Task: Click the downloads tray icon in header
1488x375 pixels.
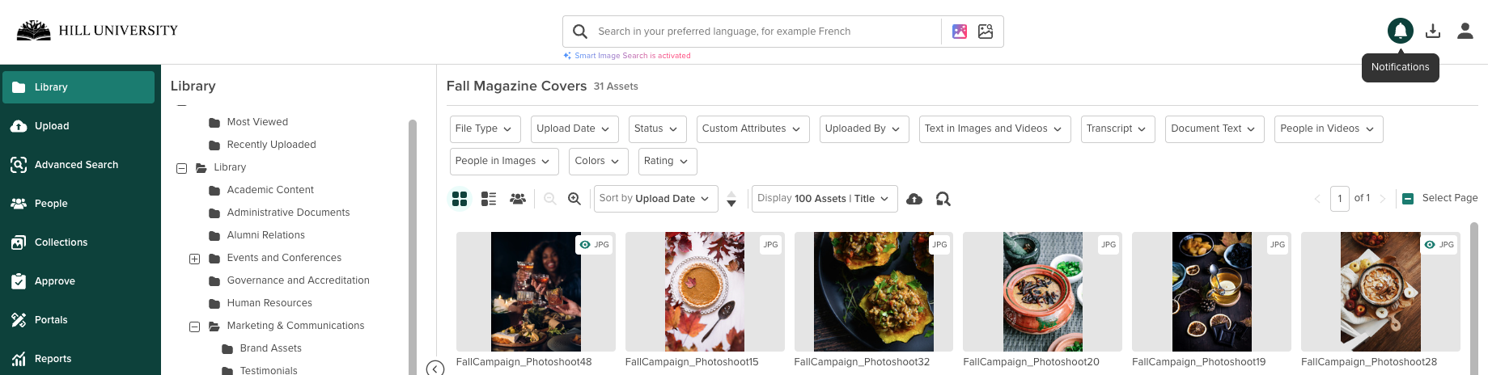Action: point(1433,31)
